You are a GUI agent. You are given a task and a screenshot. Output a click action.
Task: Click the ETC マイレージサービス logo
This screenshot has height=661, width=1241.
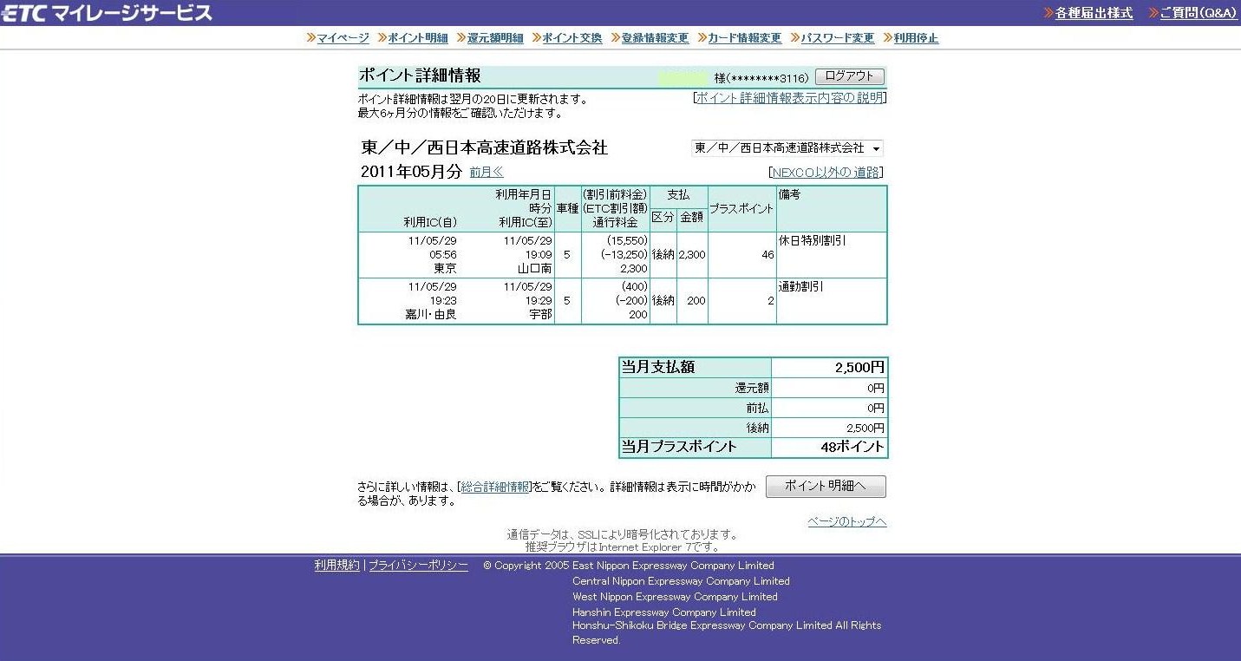pyautogui.click(x=107, y=12)
